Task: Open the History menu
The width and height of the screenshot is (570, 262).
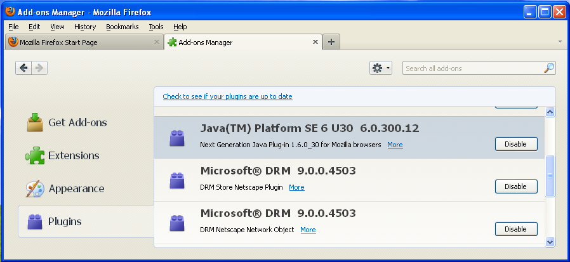Action: pos(85,27)
